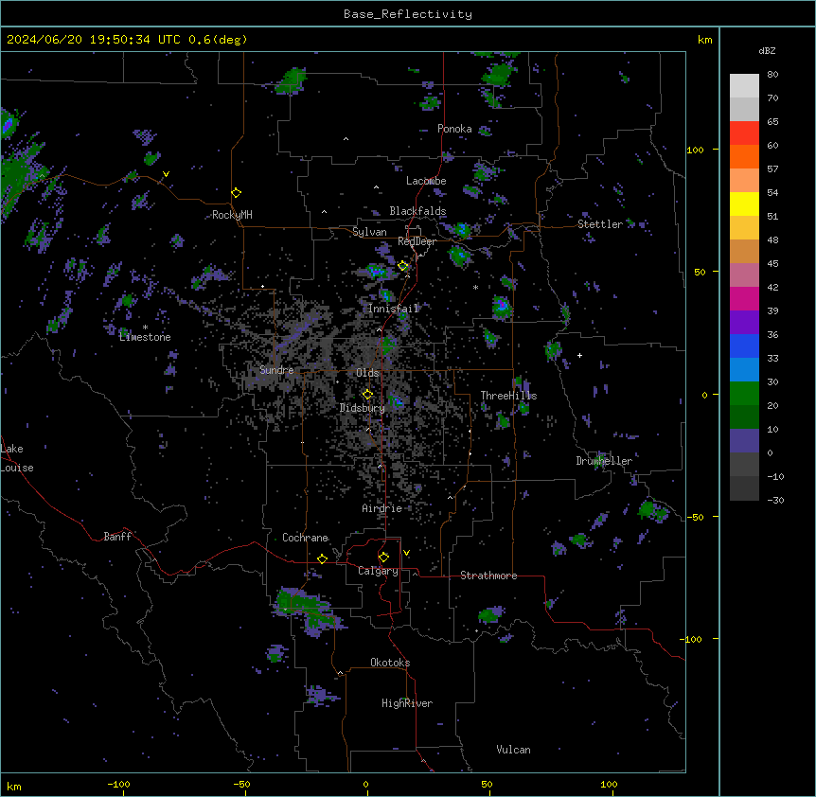Click the RedDeer city label

[x=417, y=241]
